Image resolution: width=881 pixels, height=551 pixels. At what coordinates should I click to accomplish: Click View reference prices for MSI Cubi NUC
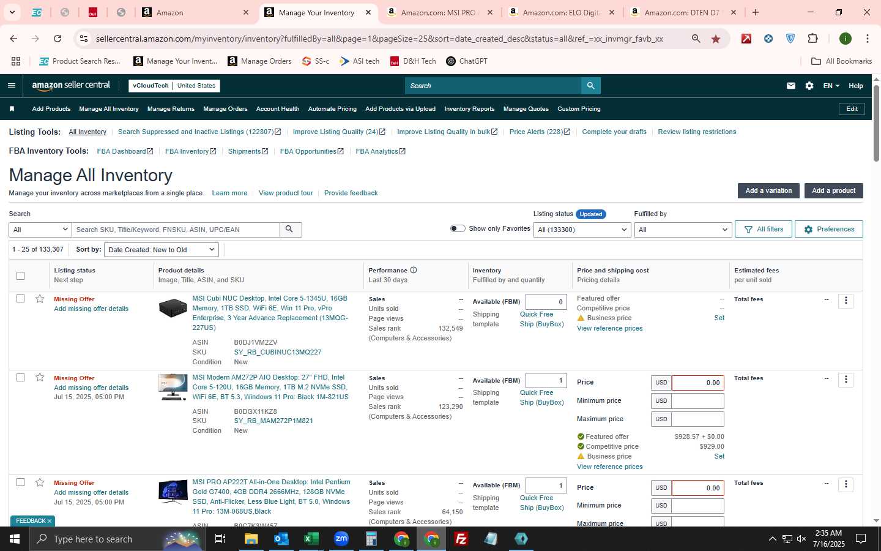click(609, 328)
